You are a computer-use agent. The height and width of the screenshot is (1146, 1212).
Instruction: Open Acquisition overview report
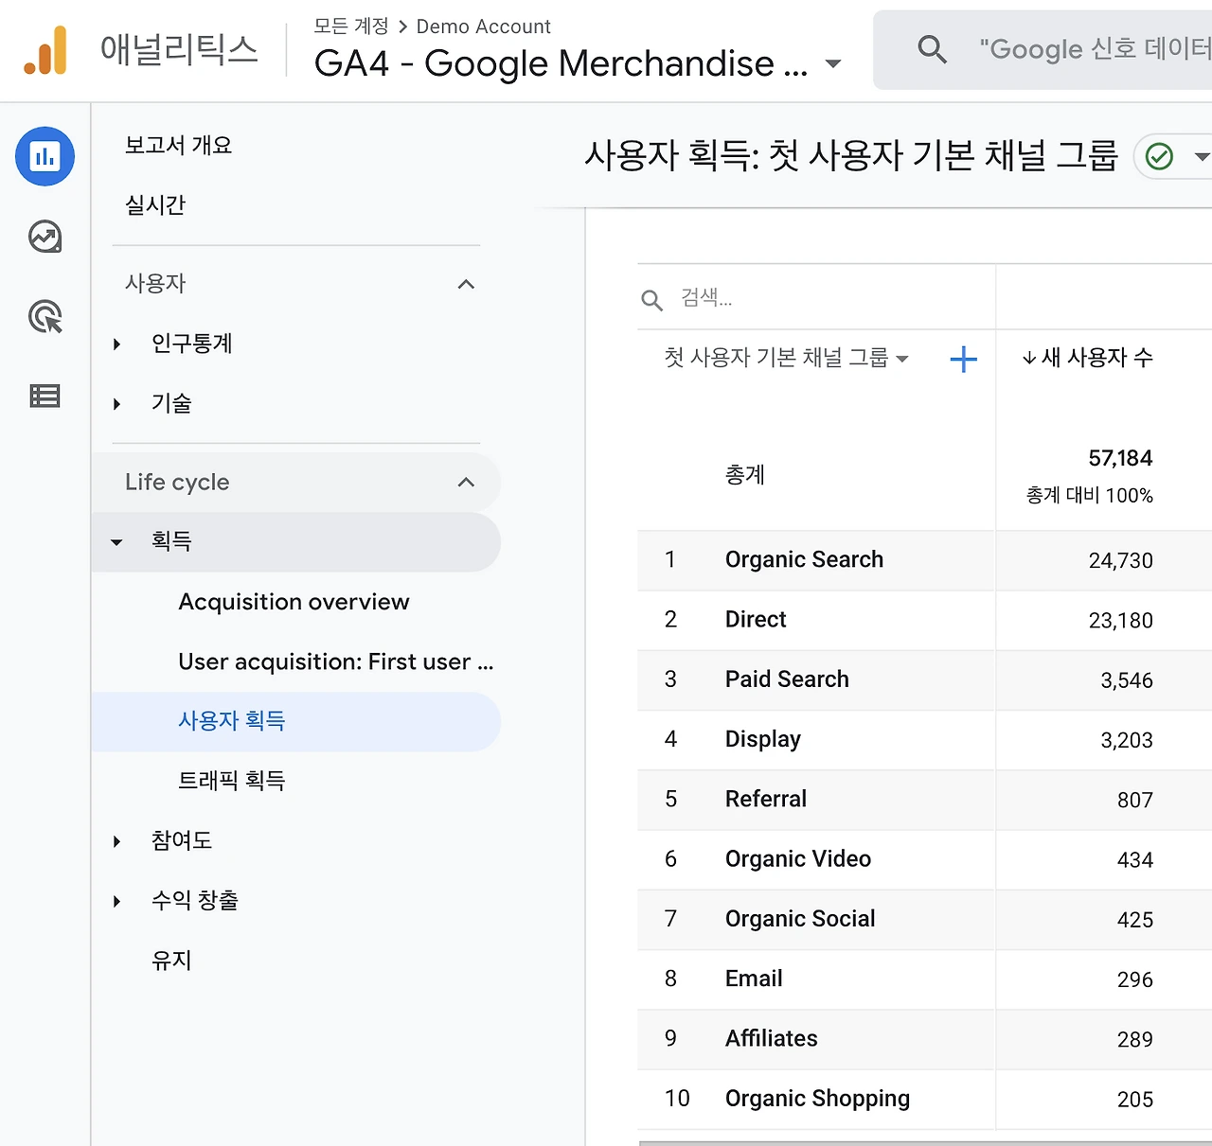[x=294, y=602]
